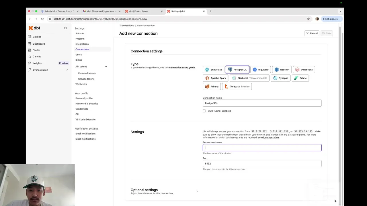Collapse sidebar with the panel icon

pos(65,28)
